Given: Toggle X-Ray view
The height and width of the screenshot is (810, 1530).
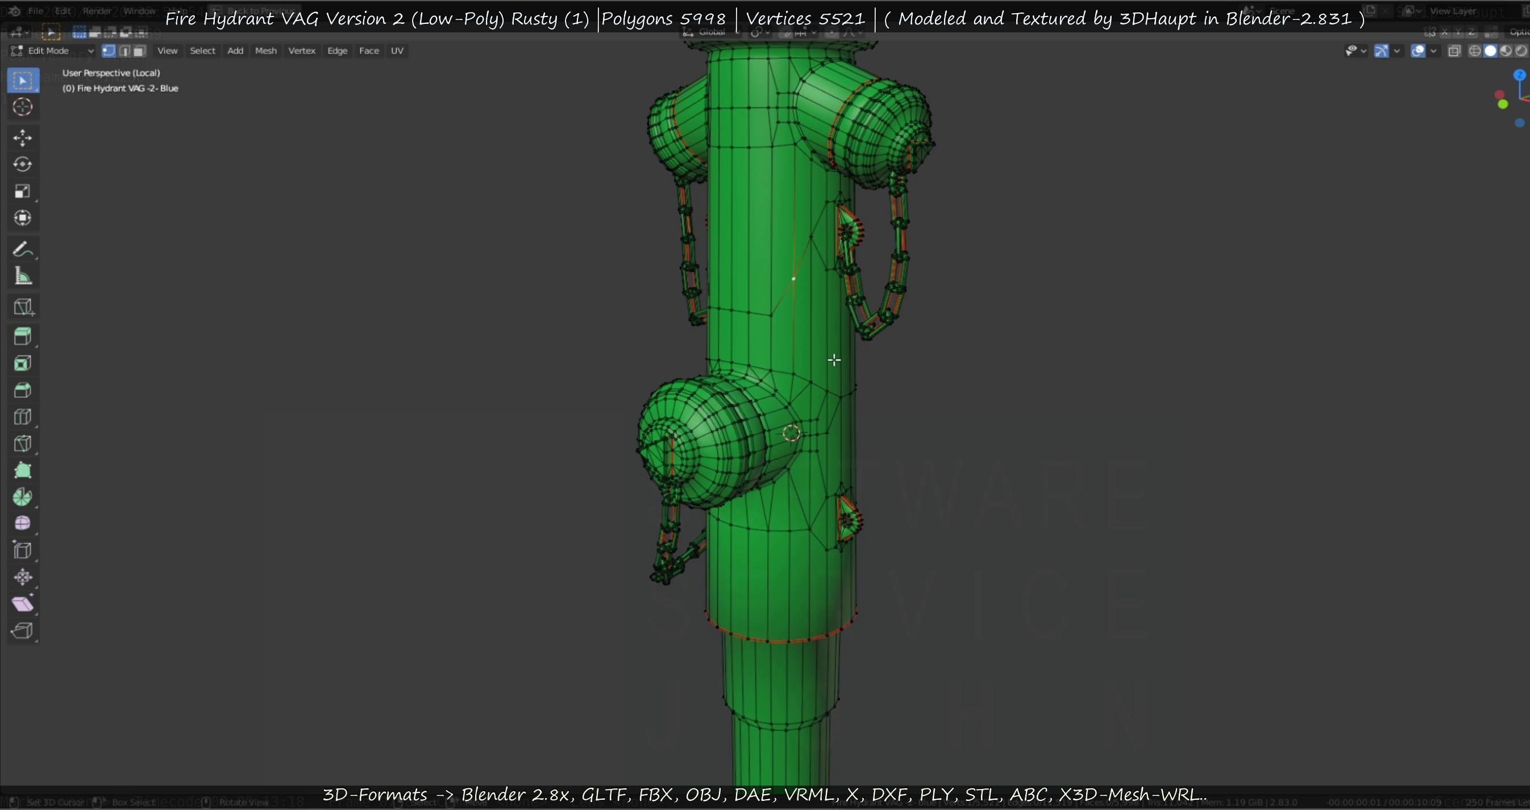Looking at the screenshot, I should point(1454,51).
